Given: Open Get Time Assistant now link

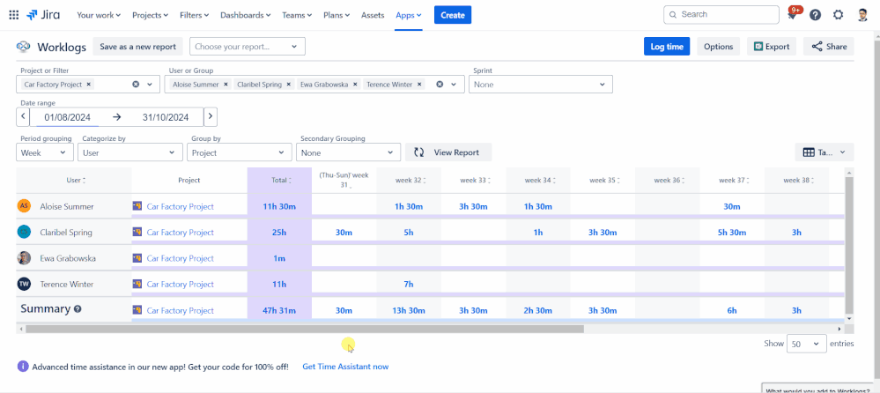Looking at the screenshot, I should click(x=345, y=367).
